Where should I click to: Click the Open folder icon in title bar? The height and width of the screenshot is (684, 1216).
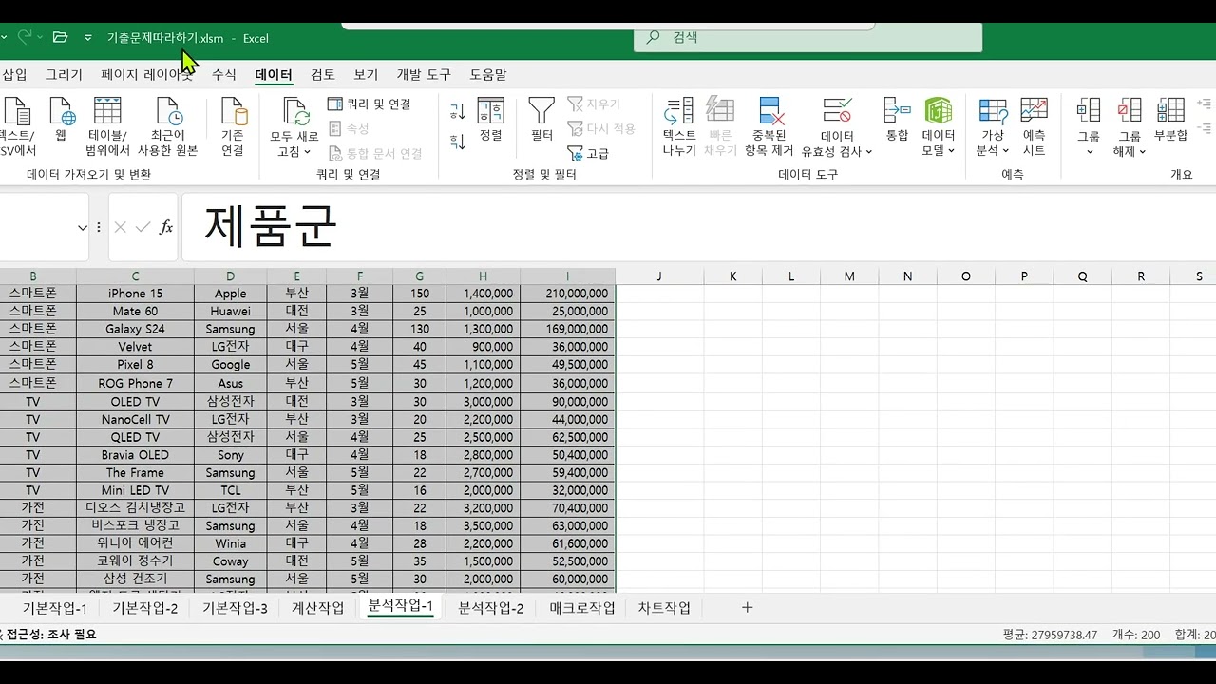point(60,37)
